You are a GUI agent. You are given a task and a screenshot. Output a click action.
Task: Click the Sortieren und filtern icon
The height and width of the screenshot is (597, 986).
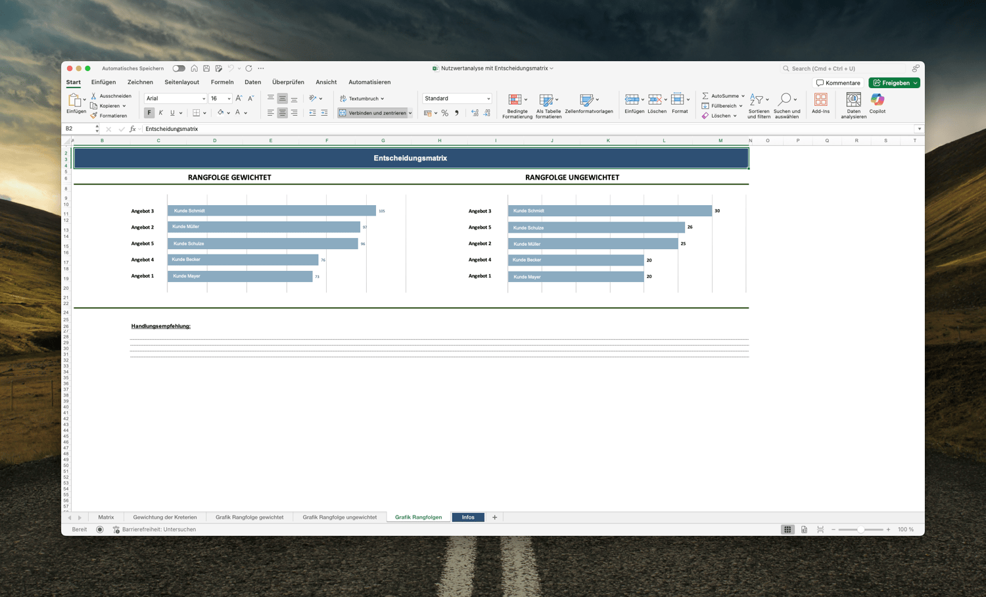pos(759,105)
